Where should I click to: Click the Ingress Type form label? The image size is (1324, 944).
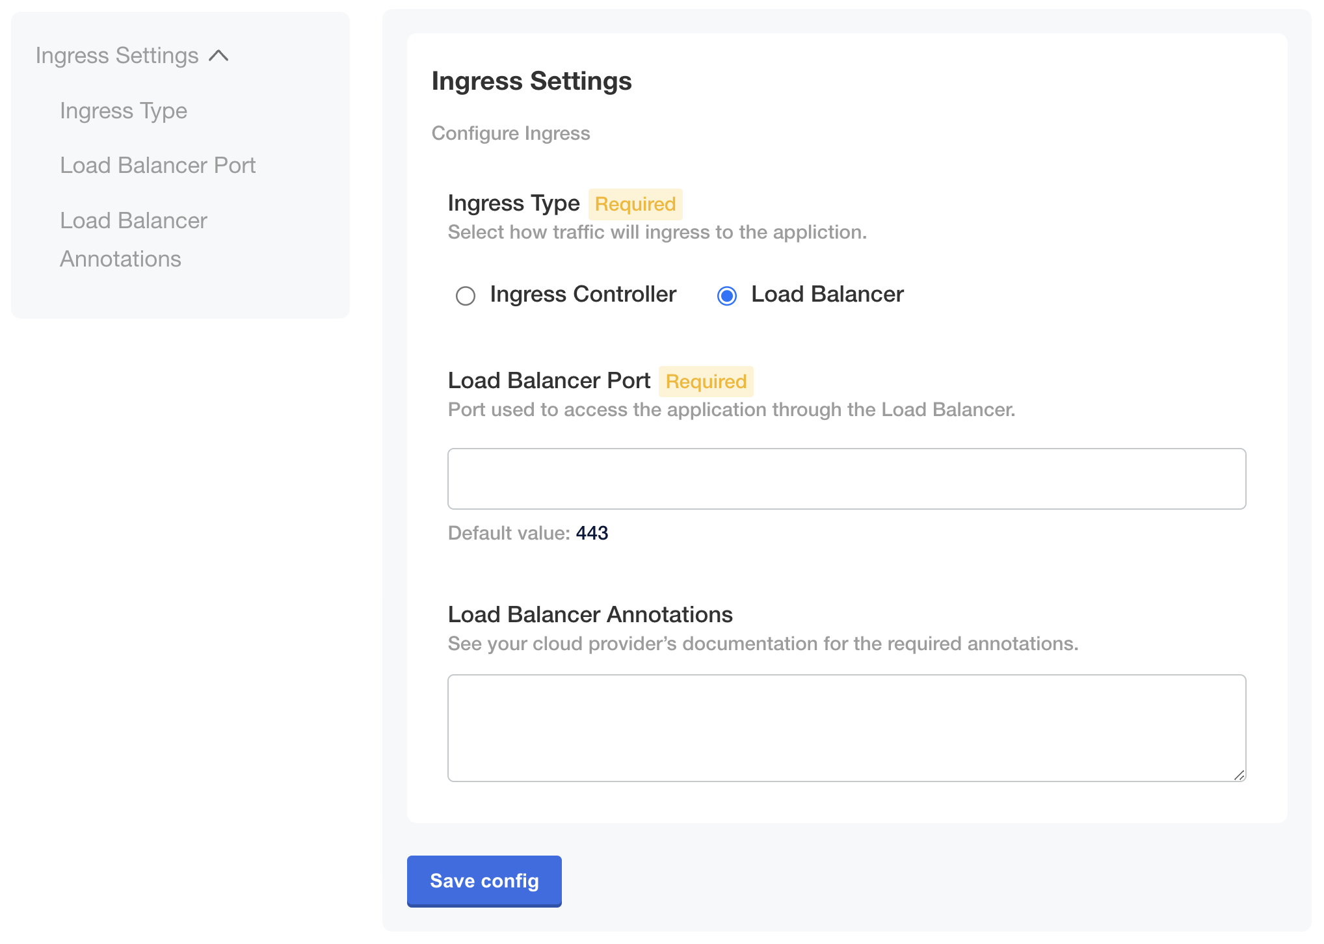coord(513,203)
